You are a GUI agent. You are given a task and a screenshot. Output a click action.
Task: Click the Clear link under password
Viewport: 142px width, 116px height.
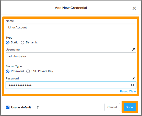132,91
